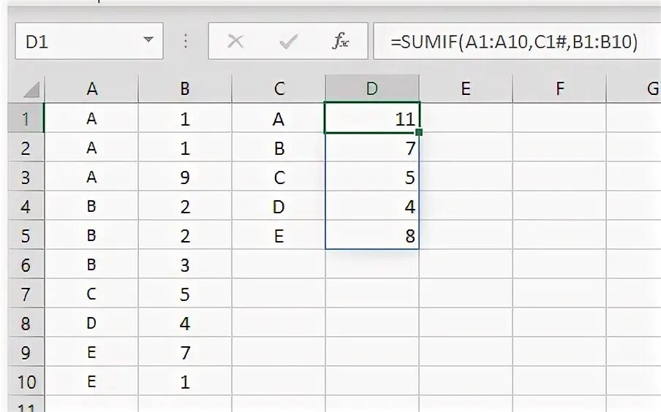This screenshot has height=412, width=661.
Task: Select column C header
Action: pyautogui.click(x=279, y=89)
